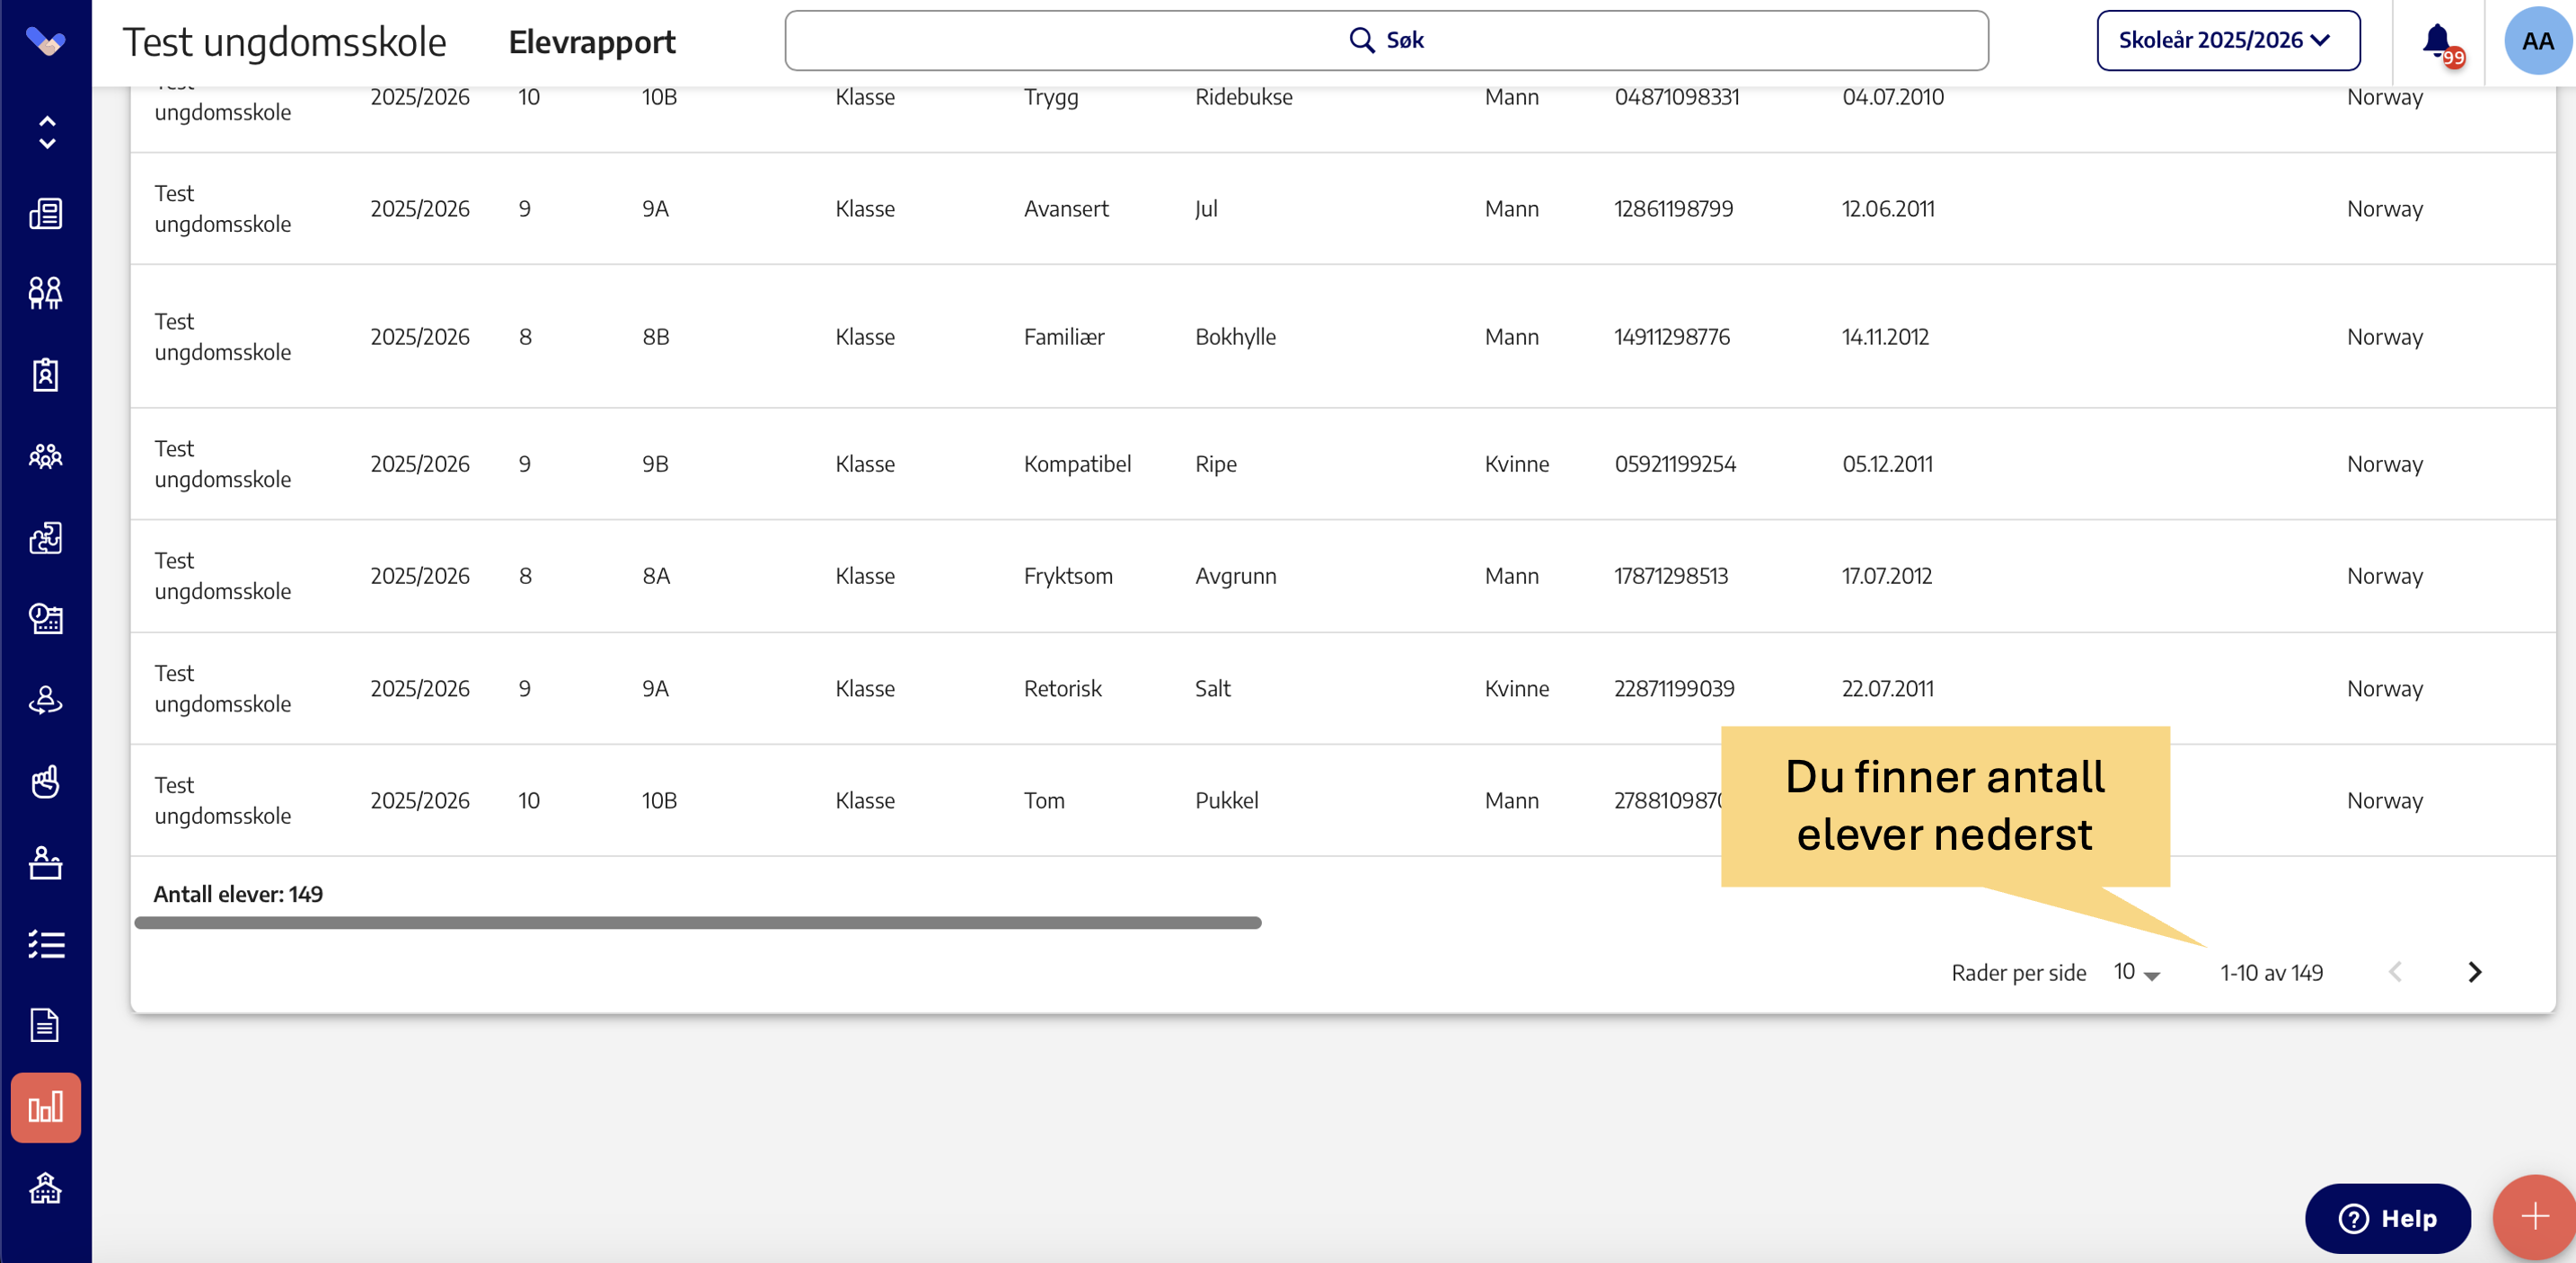
Task: Select the surname 'Bokhylle'
Action: pos(1235,337)
